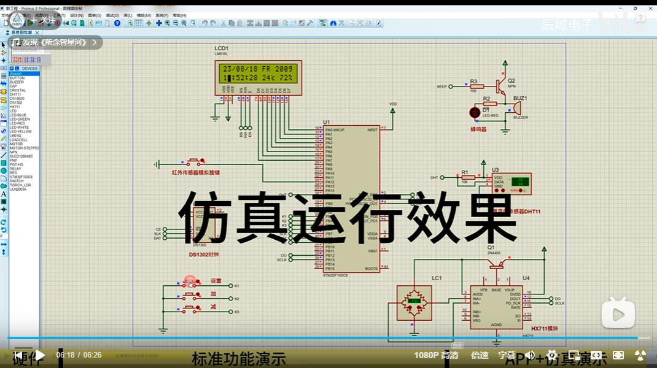Select MOTOR-STEPPER in devices list
The height and width of the screenshot is (368, 657).
pos(25,148)
